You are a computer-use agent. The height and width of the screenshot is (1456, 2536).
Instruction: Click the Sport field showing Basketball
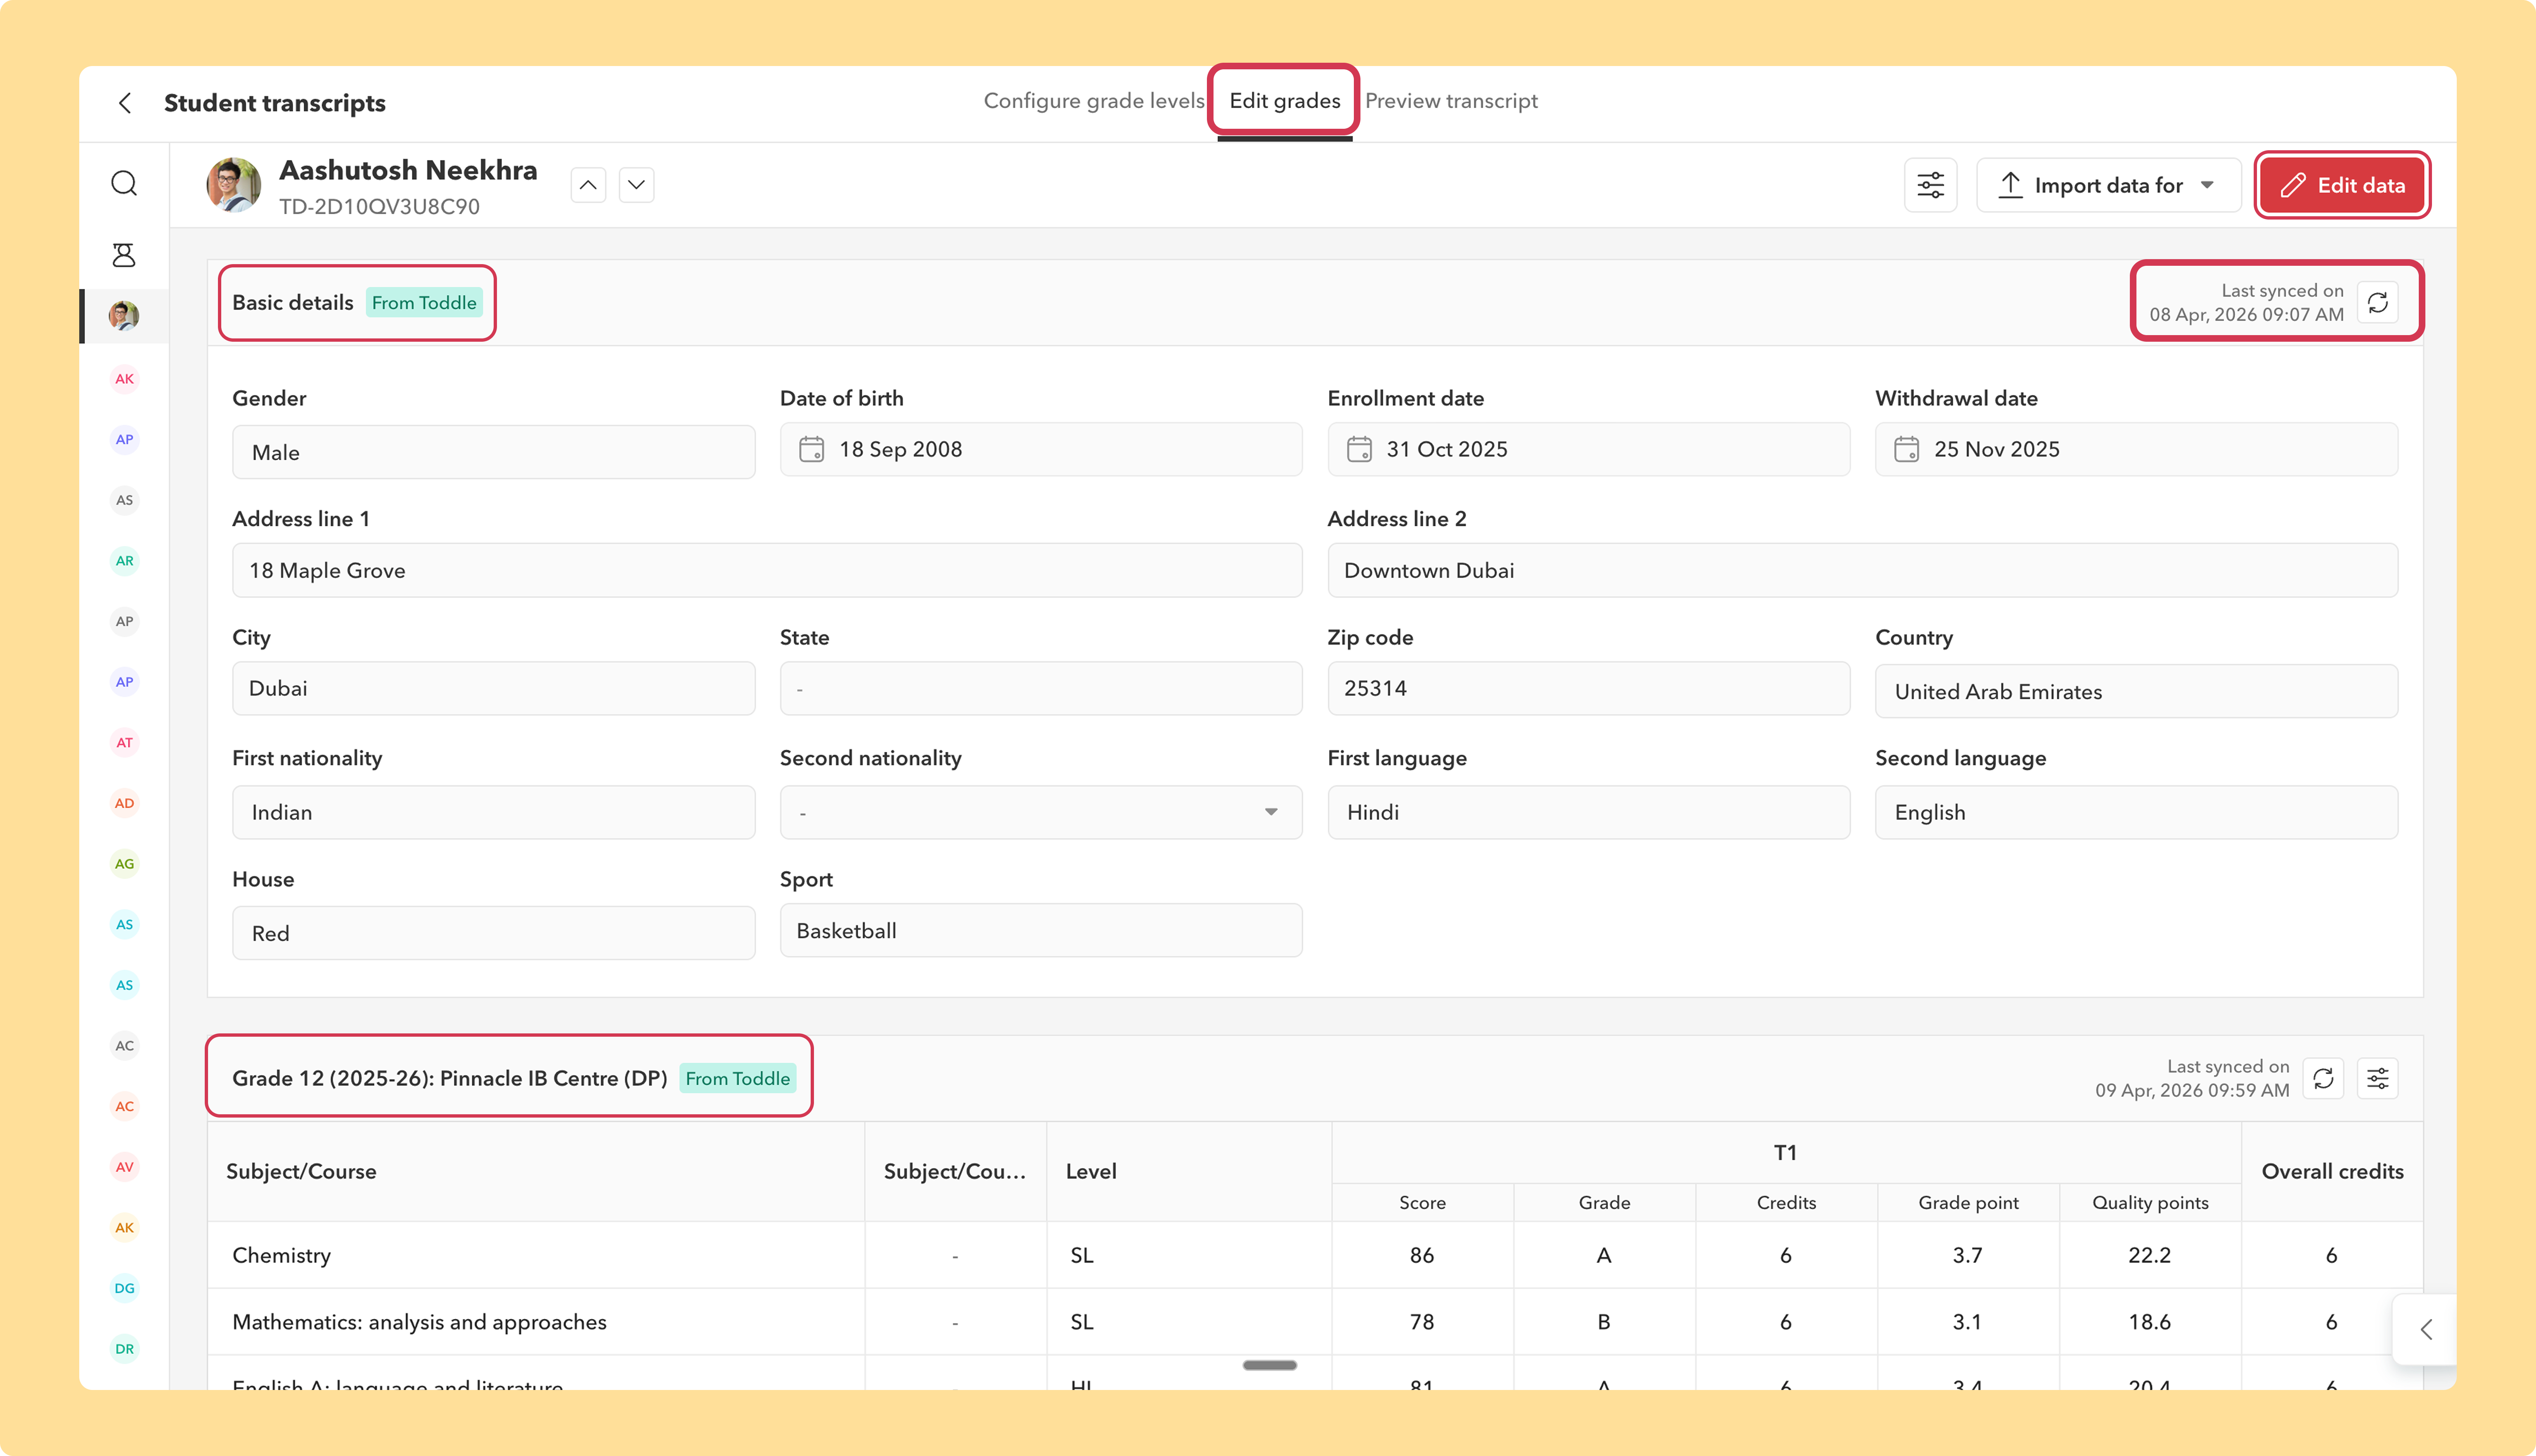click(1041, 930)
